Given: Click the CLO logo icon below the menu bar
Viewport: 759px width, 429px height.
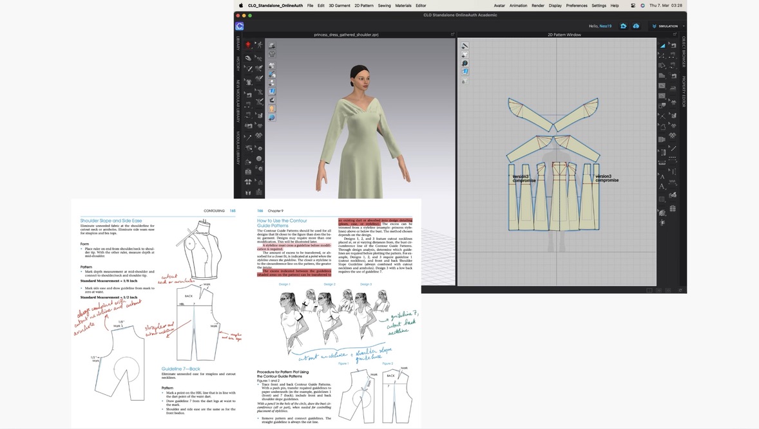Looking at the screenshot, I should pyautogui.click(x=239, y=26).
